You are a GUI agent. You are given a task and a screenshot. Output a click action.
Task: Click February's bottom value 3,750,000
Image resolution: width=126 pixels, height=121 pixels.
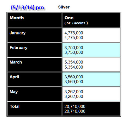pos(74,52)
